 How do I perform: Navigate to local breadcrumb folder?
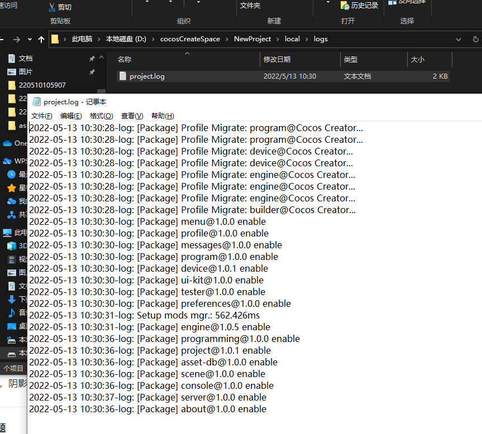click(x=292, y=39)
